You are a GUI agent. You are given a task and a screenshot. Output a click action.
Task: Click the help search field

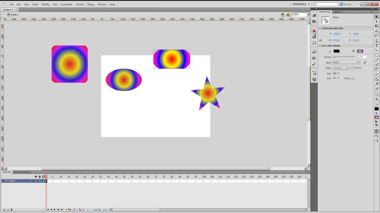tap(326, 4)
